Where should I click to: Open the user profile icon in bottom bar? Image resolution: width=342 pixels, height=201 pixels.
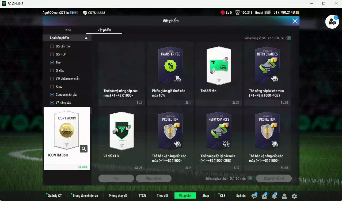[284, 196]
